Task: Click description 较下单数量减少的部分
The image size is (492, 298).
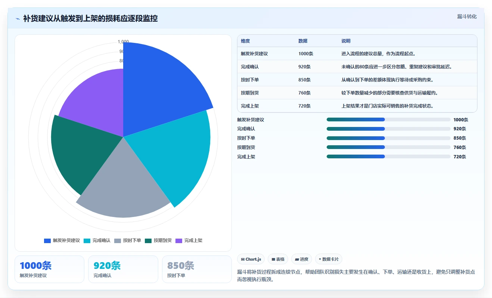Action: (x=390, y=93)
